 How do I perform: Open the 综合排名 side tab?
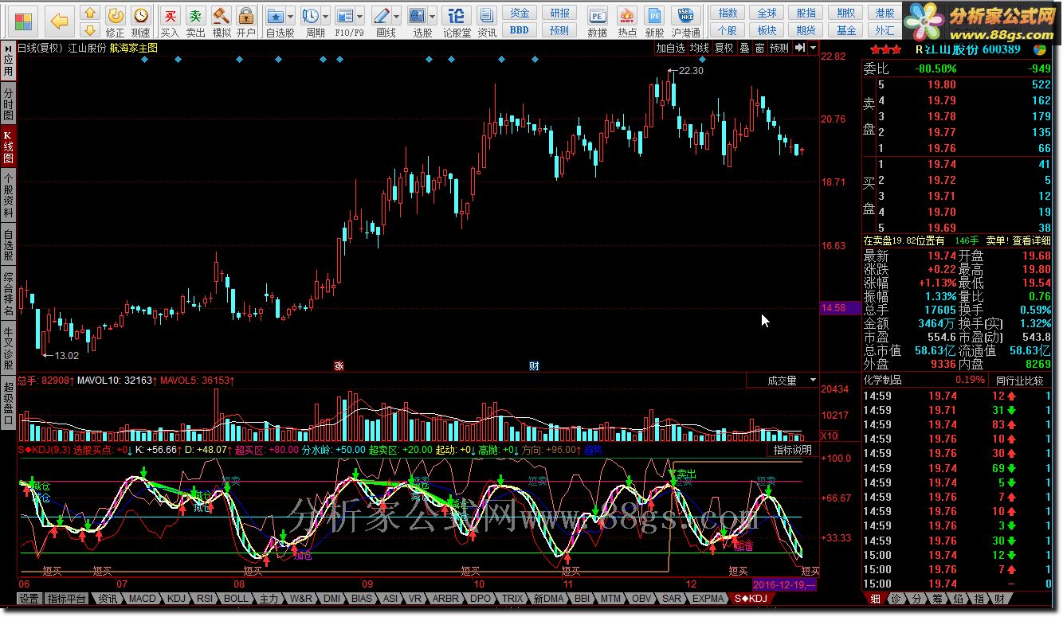pos(8,293)
